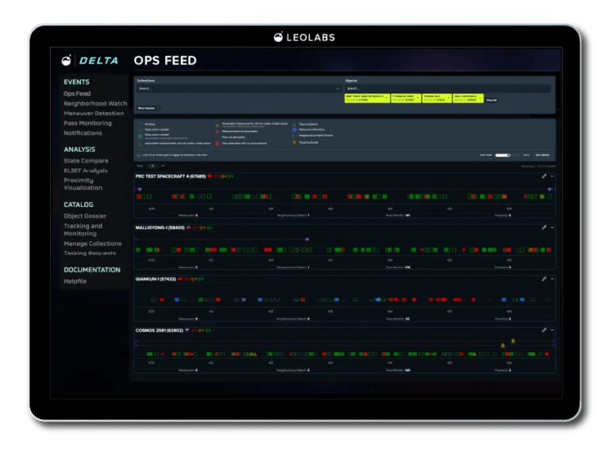Collapse the PRC TEST SPACECRAFT 4 row with minus icon
Image resolution: width=610 pixels, height=457 pixels.
point(552,176)
